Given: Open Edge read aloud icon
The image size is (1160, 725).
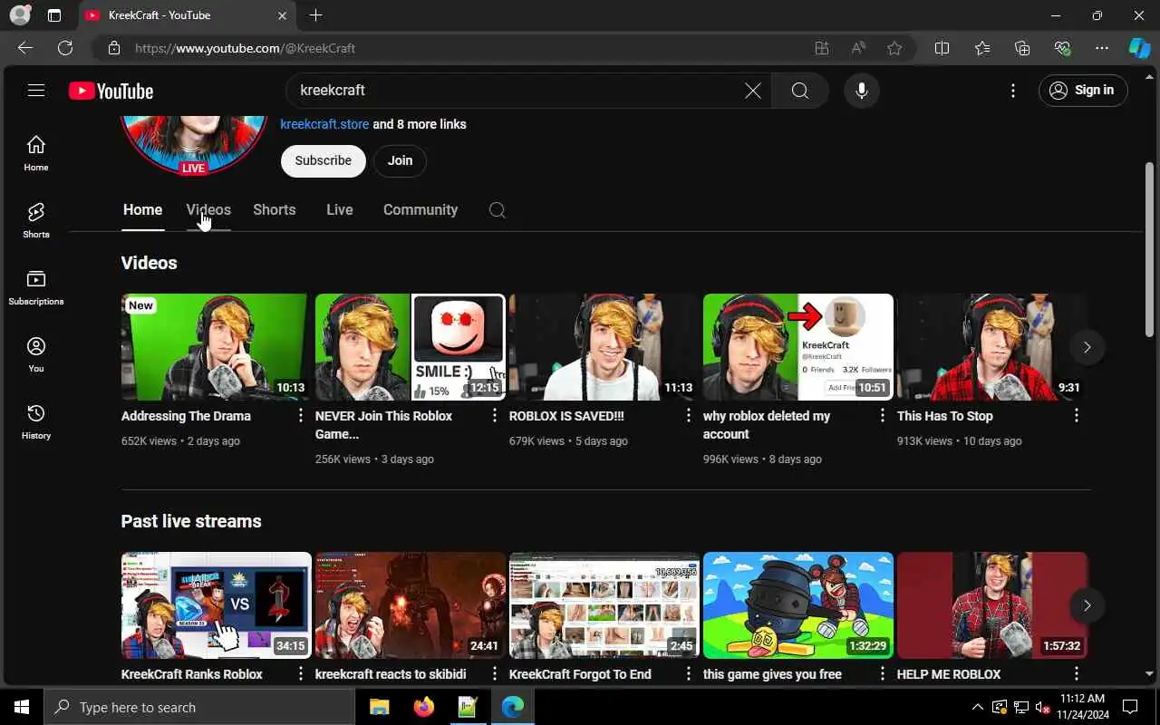Looking at the screenshot, I should (857, 48).
